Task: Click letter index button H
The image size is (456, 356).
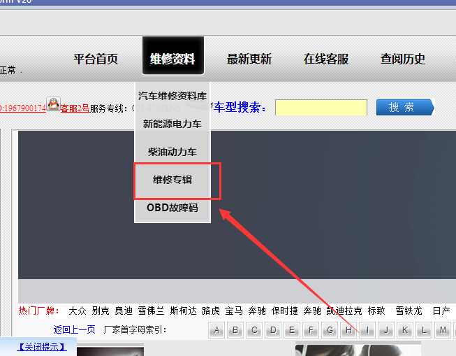Action: [348, 330]
